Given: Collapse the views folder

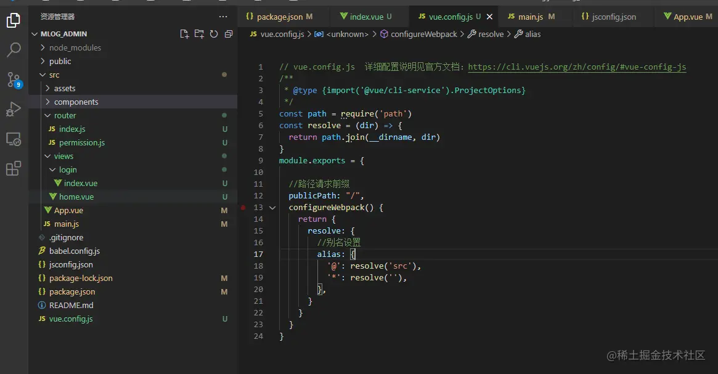Looking at the screenshot, I should (x=47, y=156).
